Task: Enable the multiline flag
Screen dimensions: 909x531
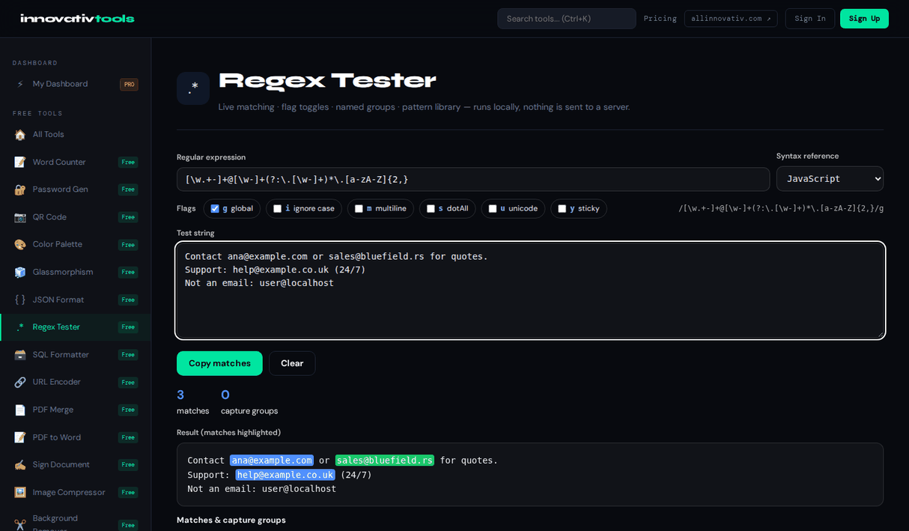Action: [x=359, y=209]
